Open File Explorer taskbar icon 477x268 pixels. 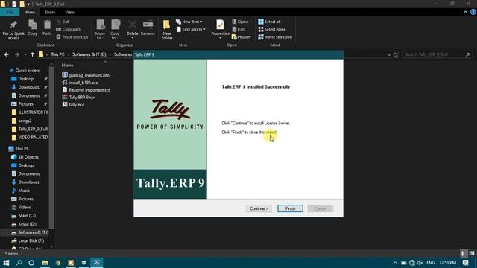[x=45, y=263]
